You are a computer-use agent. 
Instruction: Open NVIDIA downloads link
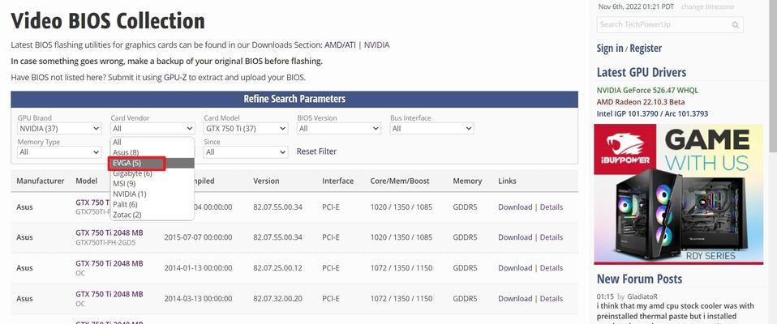[x=376, y=45]
